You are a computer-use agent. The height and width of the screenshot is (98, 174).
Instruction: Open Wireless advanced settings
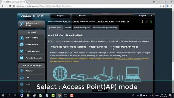pyautogui.click(x=32, y=71)
